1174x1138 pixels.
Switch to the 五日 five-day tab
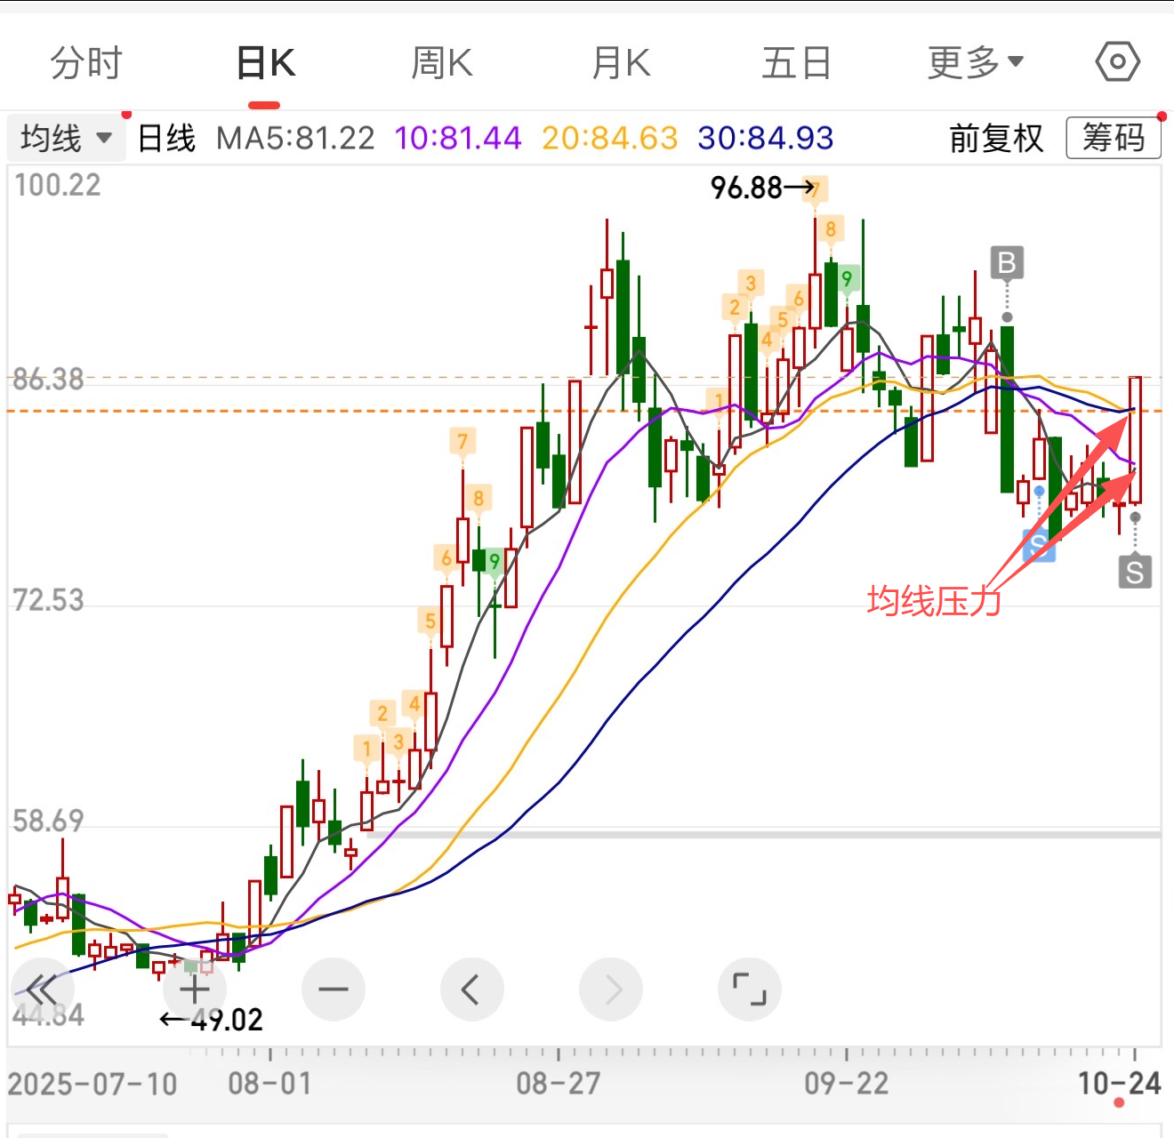tap(796, 63)
